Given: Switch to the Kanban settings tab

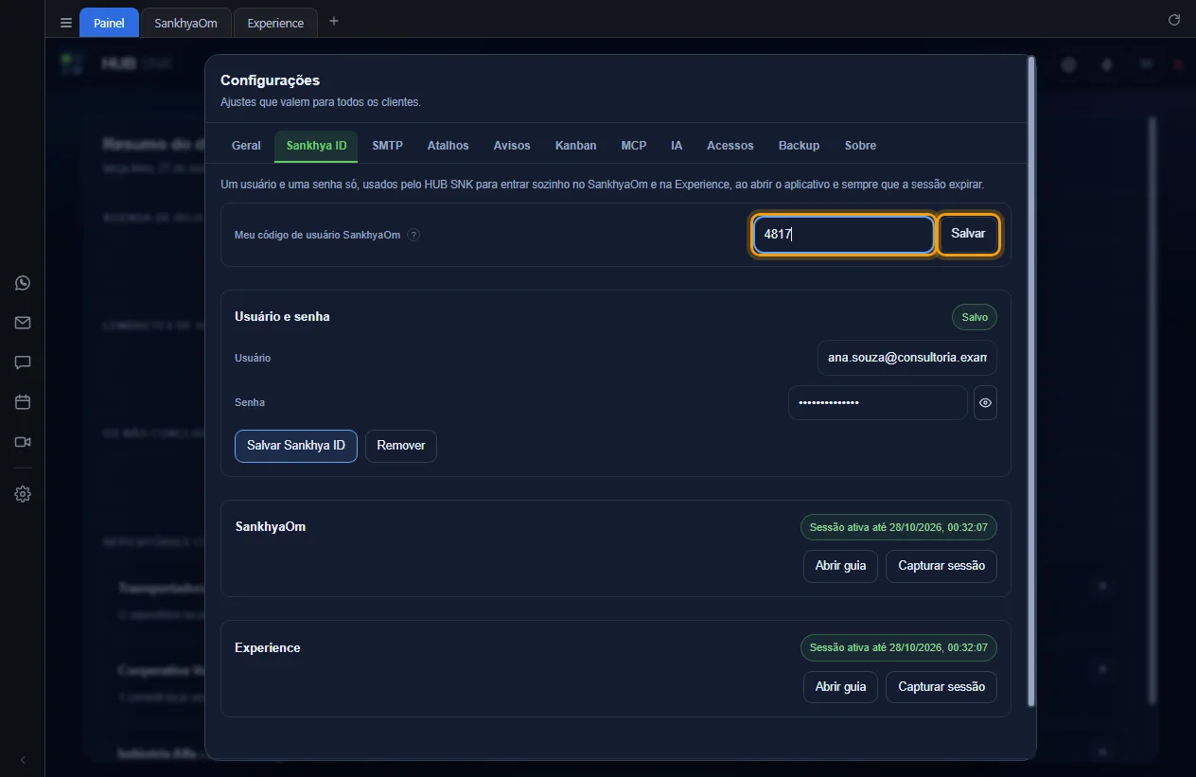Looking at the screenshot, I should tap(575, 146).
